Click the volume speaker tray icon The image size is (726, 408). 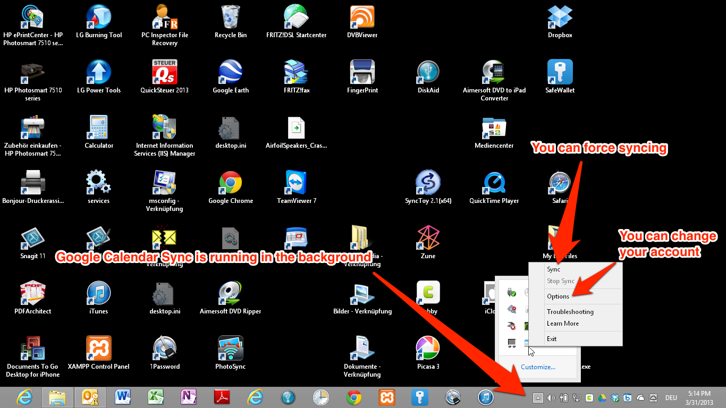click(x=551, y=397)
